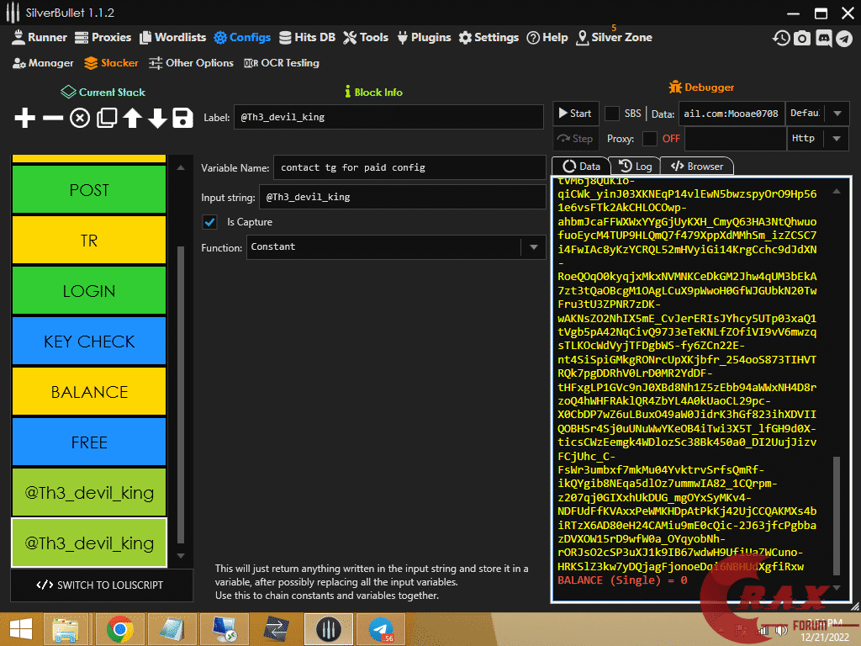Select the POST block in stack
Viewport: 861px width, 646px height.
point(89,189)
